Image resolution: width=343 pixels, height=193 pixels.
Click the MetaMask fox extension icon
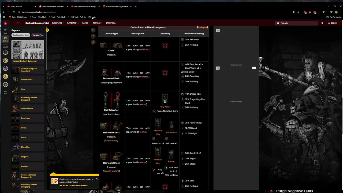(310, 12)
